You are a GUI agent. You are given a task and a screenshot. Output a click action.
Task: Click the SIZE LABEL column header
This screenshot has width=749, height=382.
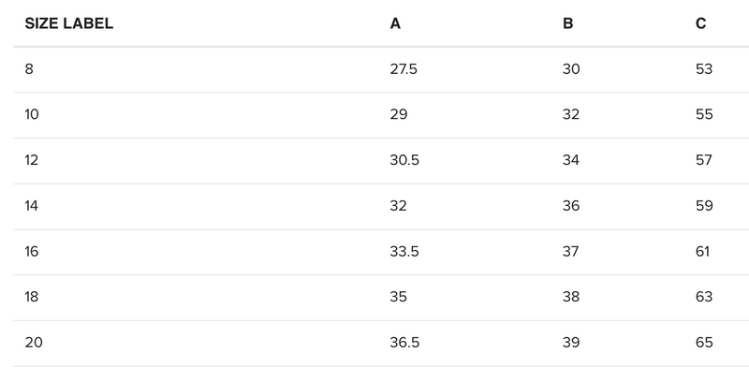tap(68, 23)
